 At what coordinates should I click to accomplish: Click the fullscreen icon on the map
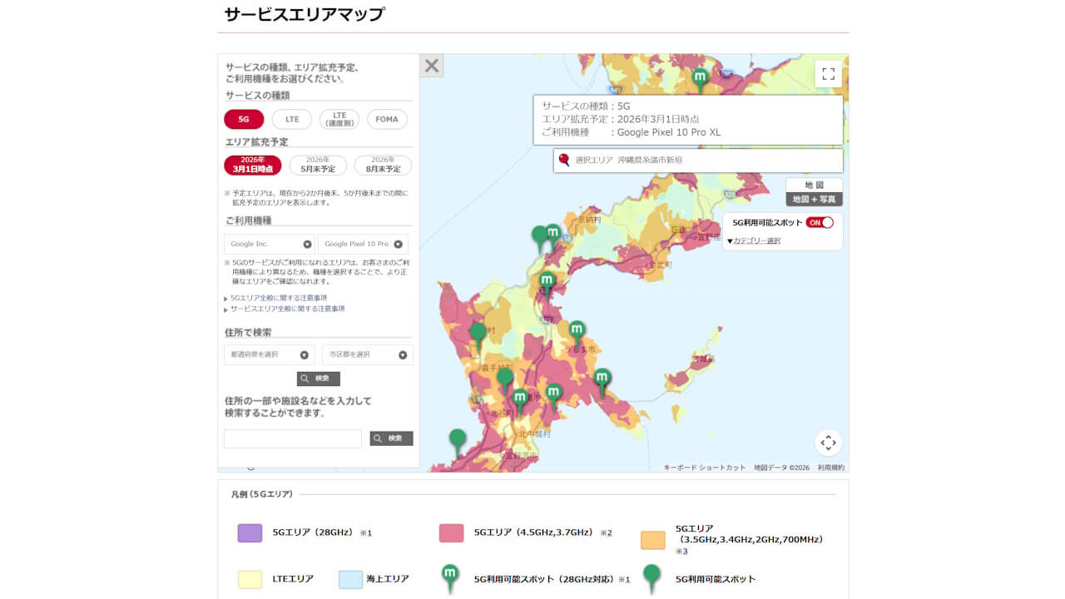[x=828, y=73]
